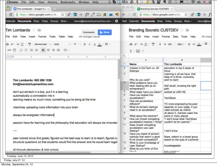The height and width of the screenshot is (167, 217).
Task: Open Comments in the Tim Lombardo doc
Action: pos(89,32)
